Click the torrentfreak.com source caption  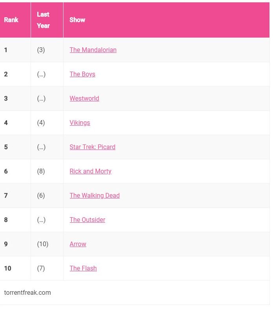coord(27,292)
